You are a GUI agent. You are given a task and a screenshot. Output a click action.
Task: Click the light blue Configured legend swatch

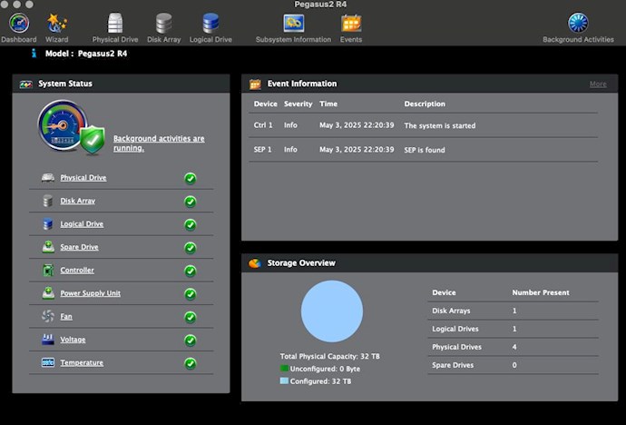[x=284, y=381]
